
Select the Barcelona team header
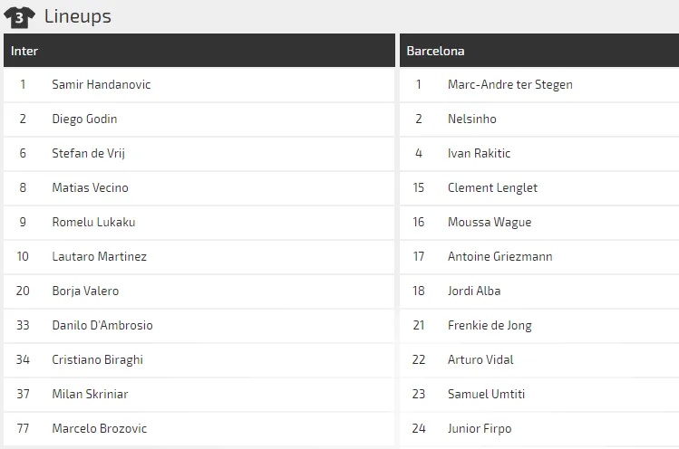(435, 51)
